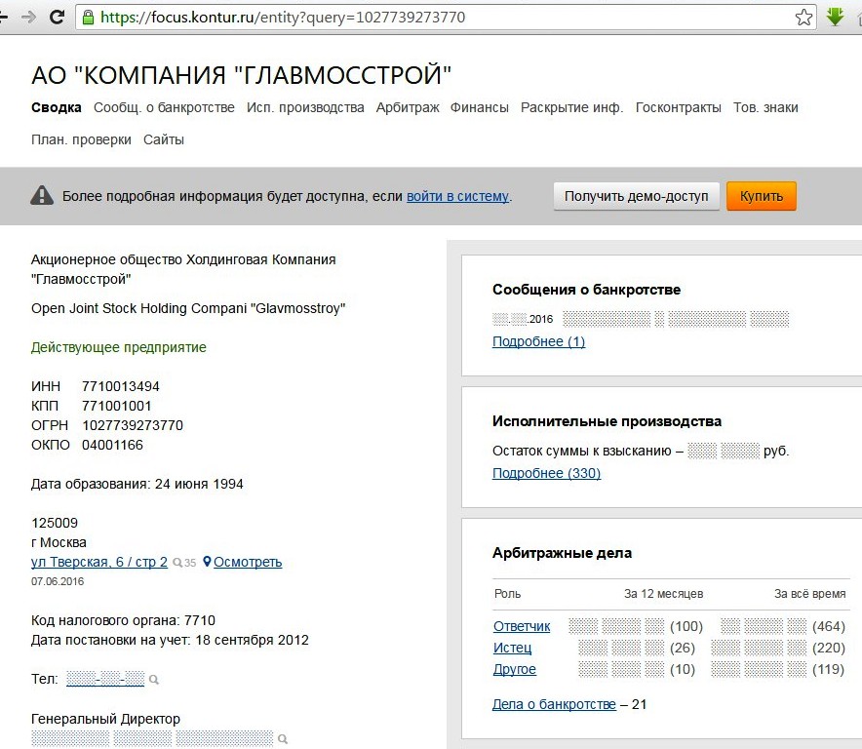Click the green padlock security icon

pyautogui.click(x=88, y=17)
